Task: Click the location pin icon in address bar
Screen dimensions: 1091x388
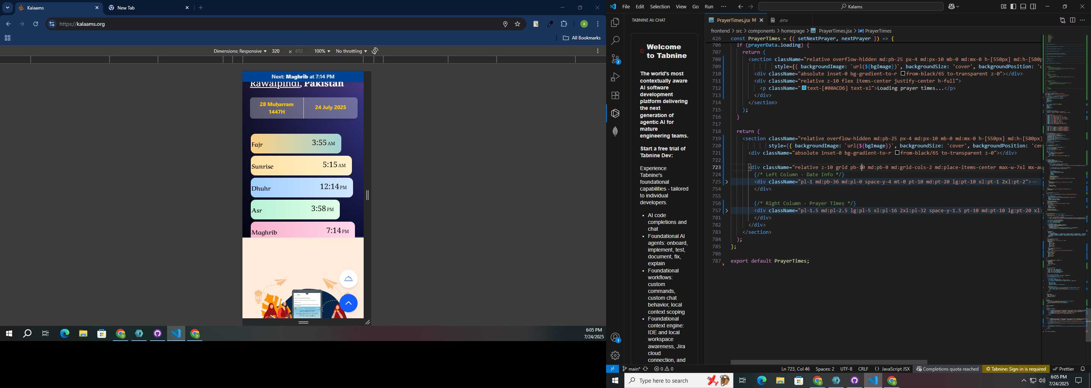Action: (505, 24)
